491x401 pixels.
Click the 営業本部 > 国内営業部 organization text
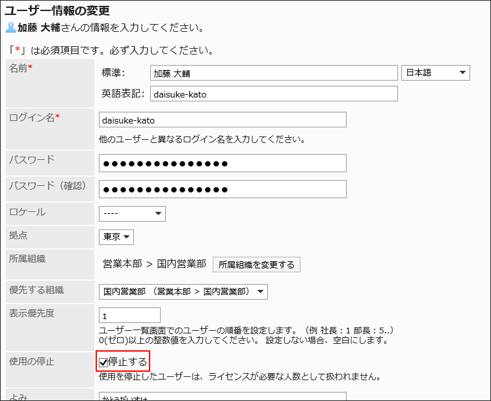pyautogui.click(x=154, y=264)
